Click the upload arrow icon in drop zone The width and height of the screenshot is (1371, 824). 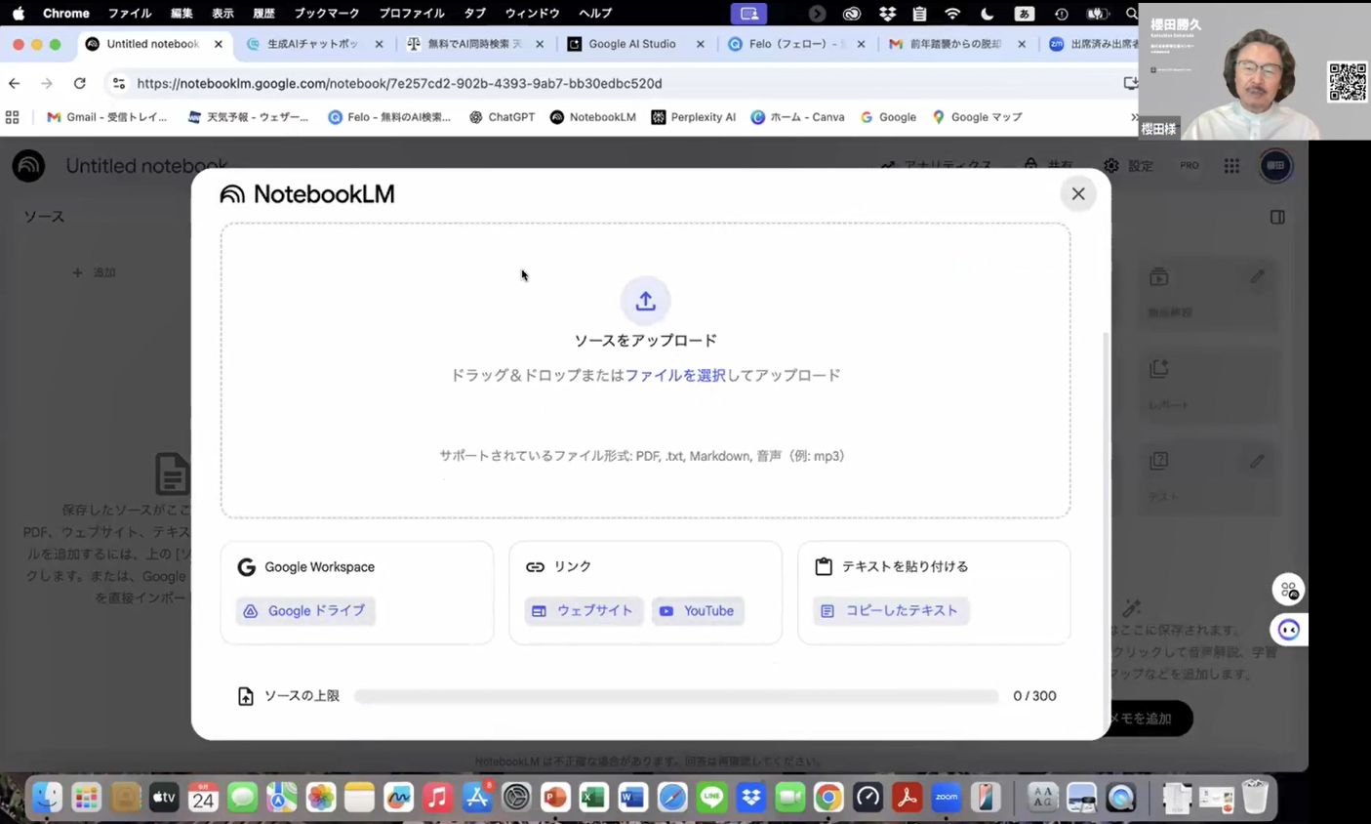[645, 301]
